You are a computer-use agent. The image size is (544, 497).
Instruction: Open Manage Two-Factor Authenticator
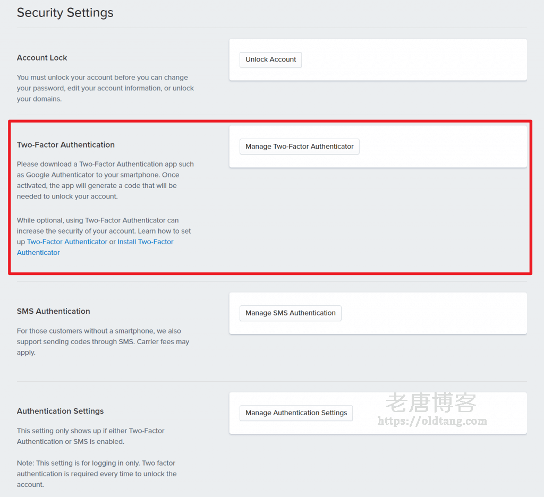(299, 147)
